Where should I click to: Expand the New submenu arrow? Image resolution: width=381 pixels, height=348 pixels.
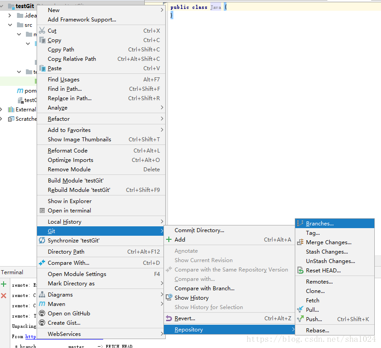point(162,10)
